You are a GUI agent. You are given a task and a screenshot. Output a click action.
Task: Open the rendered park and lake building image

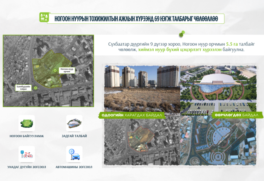[221, 89]
